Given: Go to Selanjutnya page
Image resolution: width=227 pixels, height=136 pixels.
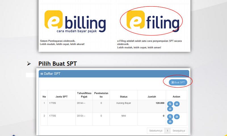Looking at the screenshot, I should tap(179, 131).
